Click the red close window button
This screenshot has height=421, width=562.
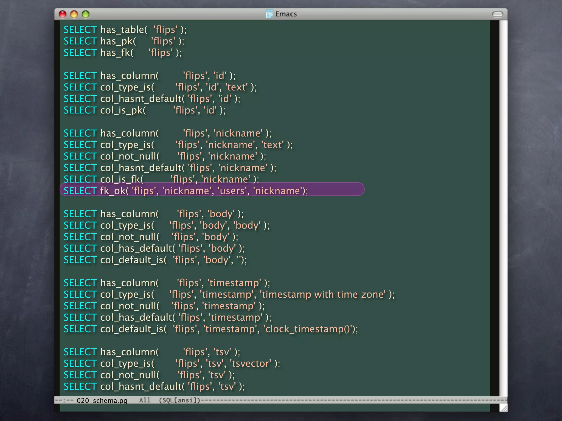[63, 14]
